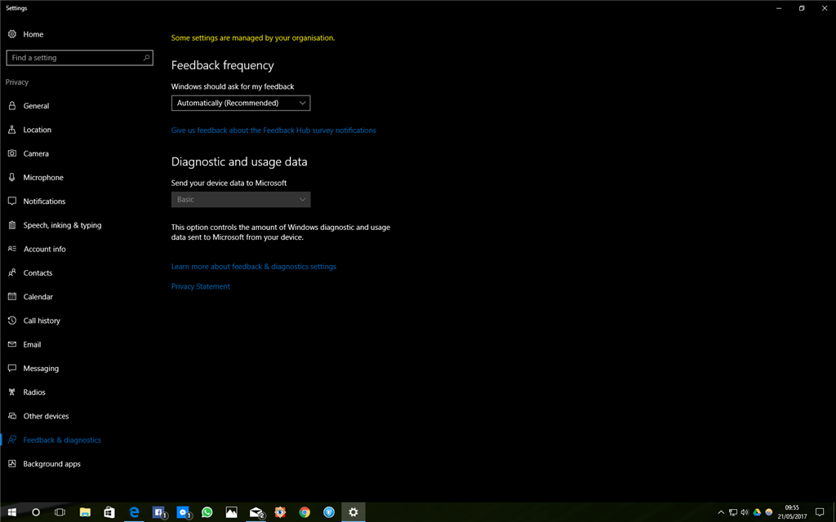The height and width of the screenshot is (522, 836).
Task: Click the Diagnostic and usage data heading
Action: point(239,162)
